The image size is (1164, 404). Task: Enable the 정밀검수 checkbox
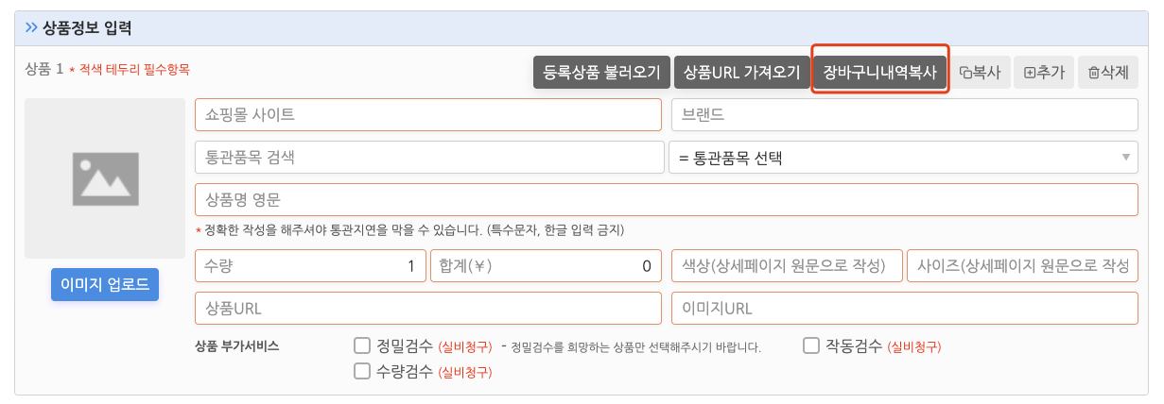click(361, 345)
